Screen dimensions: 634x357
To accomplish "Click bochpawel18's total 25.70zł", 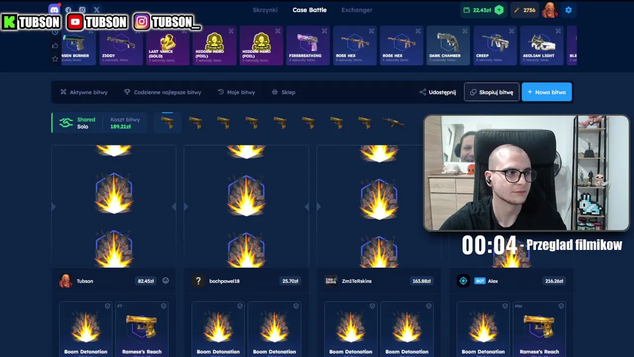I will click(x=290, y=281).
